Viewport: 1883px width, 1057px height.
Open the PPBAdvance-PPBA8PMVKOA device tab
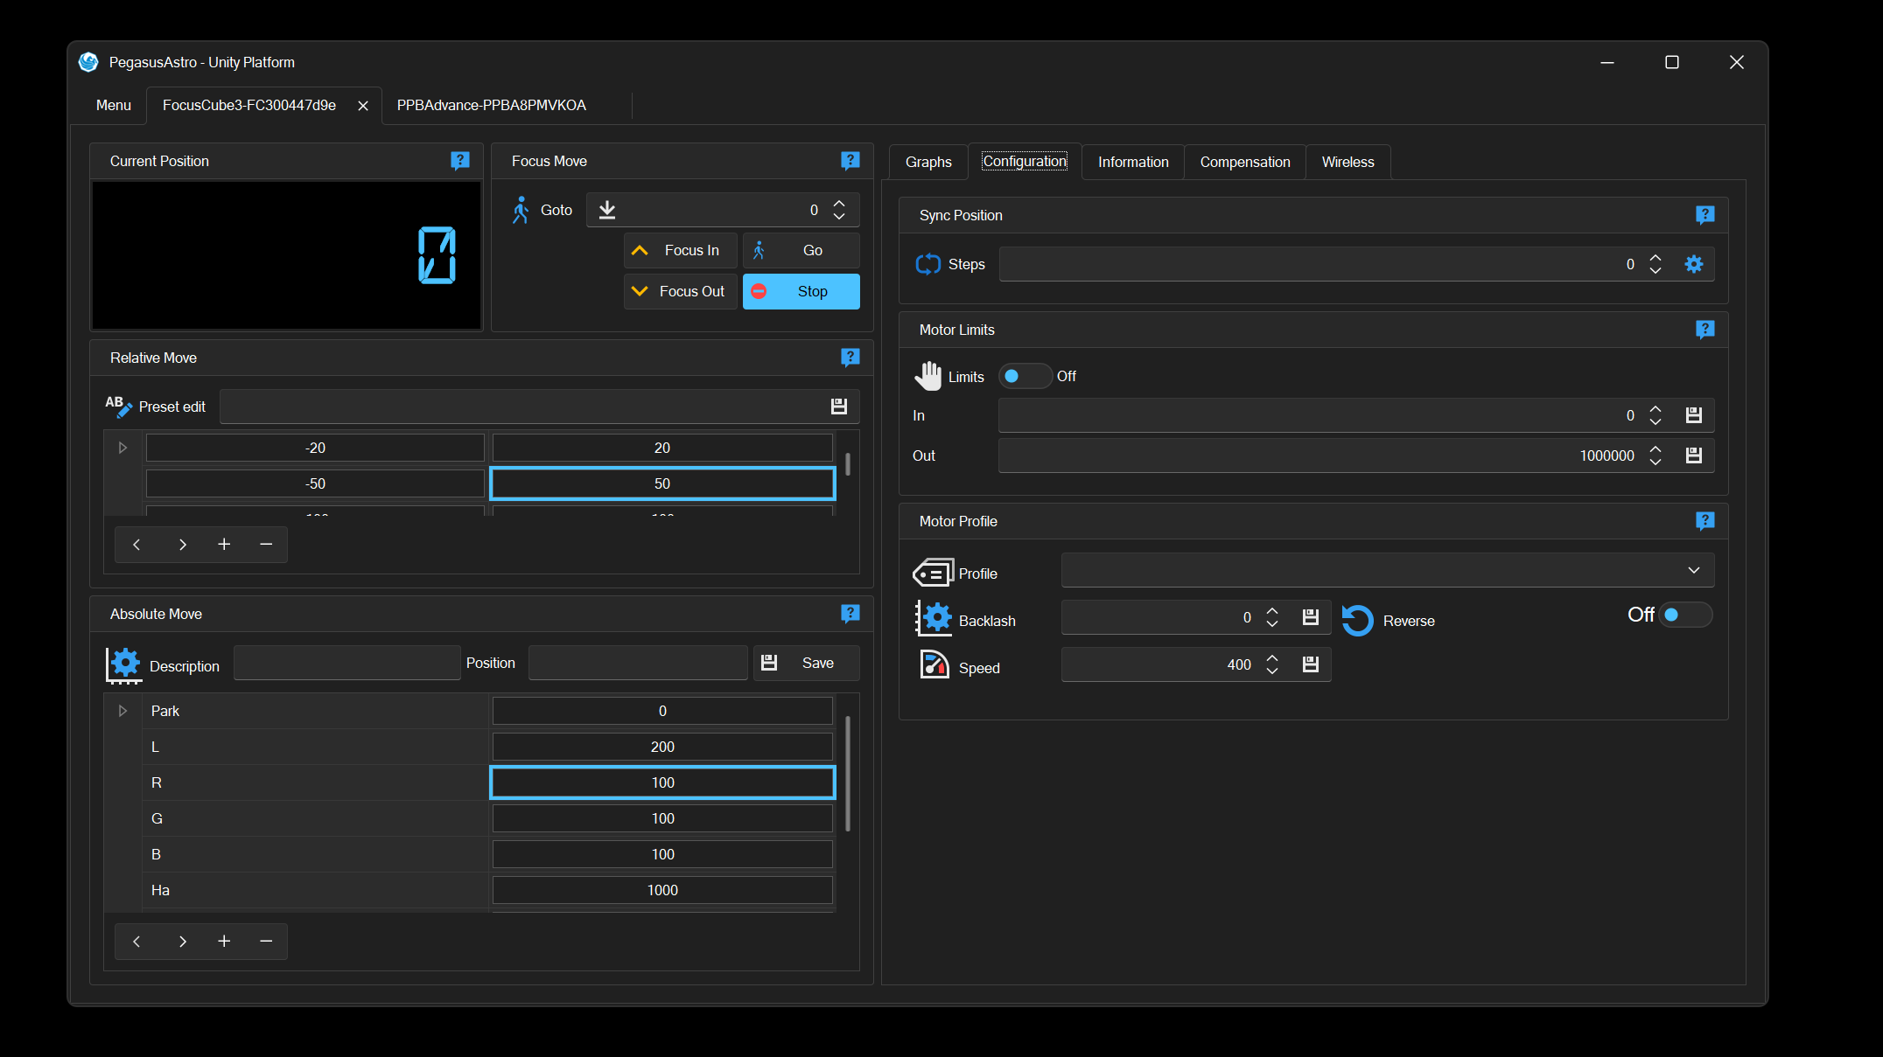491,105
